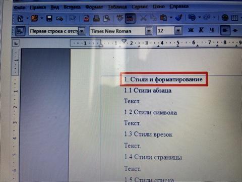Image resolution: width=242 pixels, height=182 pixels.
Task: Click the Export as PDF icon
Action: click(86, 18)
